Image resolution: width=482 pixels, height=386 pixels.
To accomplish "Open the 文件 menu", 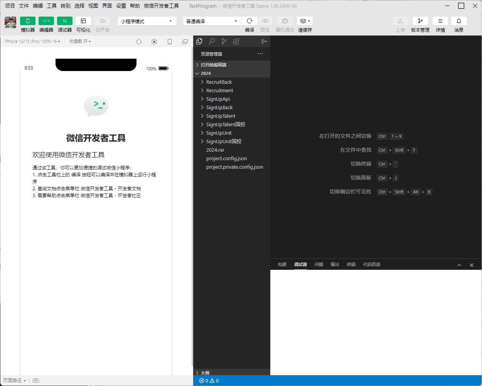I will pos(24,6).
